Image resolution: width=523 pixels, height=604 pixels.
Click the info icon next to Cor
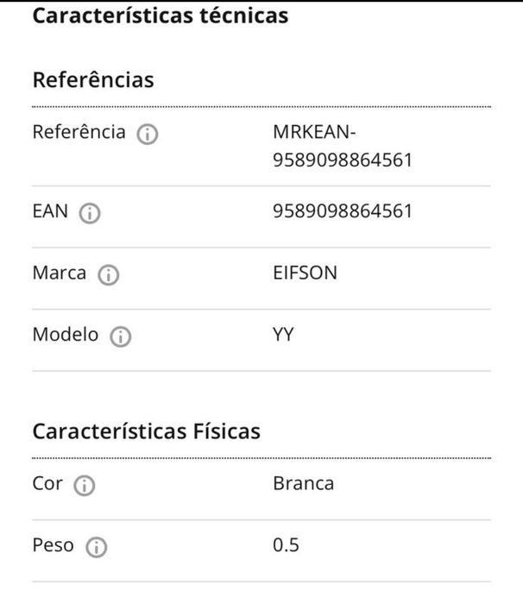(85, 486)
